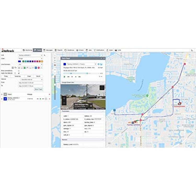Pick the green track color swatch
196x196 pixels.
[23, 61]
